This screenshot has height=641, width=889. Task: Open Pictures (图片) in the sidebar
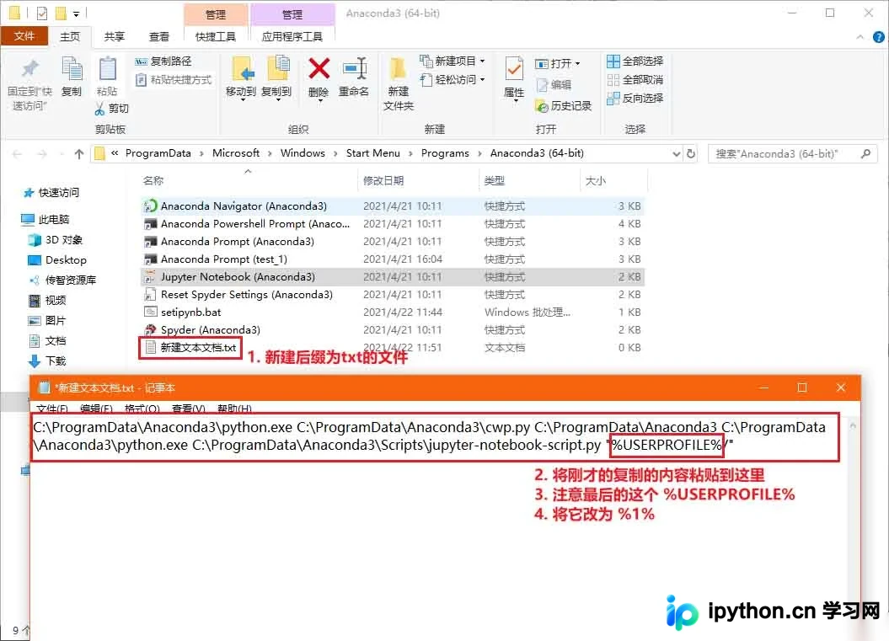click(48, 321)
